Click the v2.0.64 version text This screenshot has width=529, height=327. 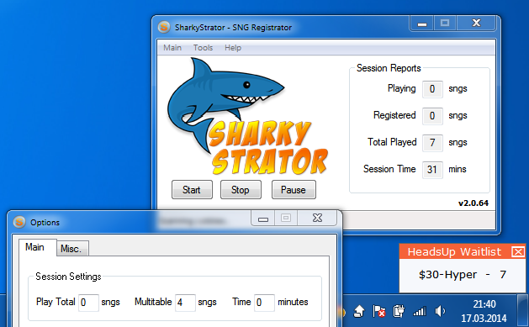pyautogui.click(x=473, y=203)
